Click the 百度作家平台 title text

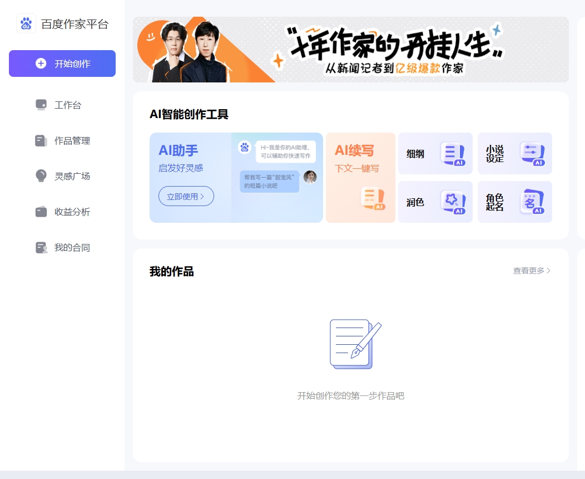[x=75, y=24]
